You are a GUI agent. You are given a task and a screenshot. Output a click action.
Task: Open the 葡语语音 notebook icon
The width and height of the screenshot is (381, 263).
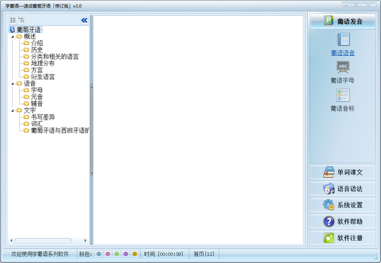(343, 39)
